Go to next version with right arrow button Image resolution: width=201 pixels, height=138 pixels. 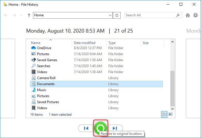115,128
